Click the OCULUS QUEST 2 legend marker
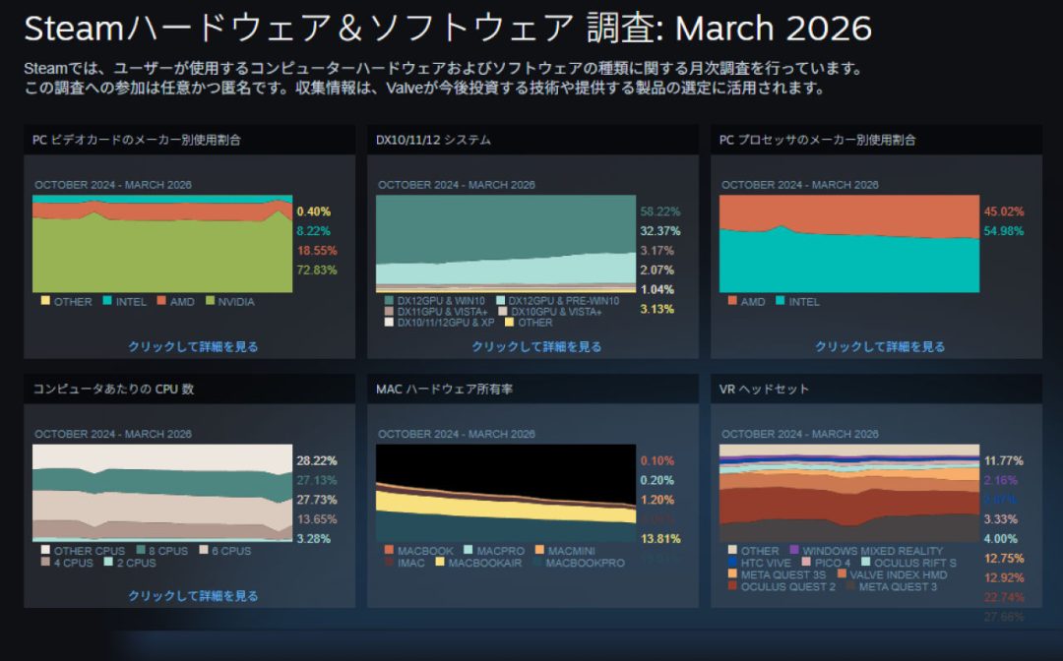The image size is (1063, 661). (732, 587)
